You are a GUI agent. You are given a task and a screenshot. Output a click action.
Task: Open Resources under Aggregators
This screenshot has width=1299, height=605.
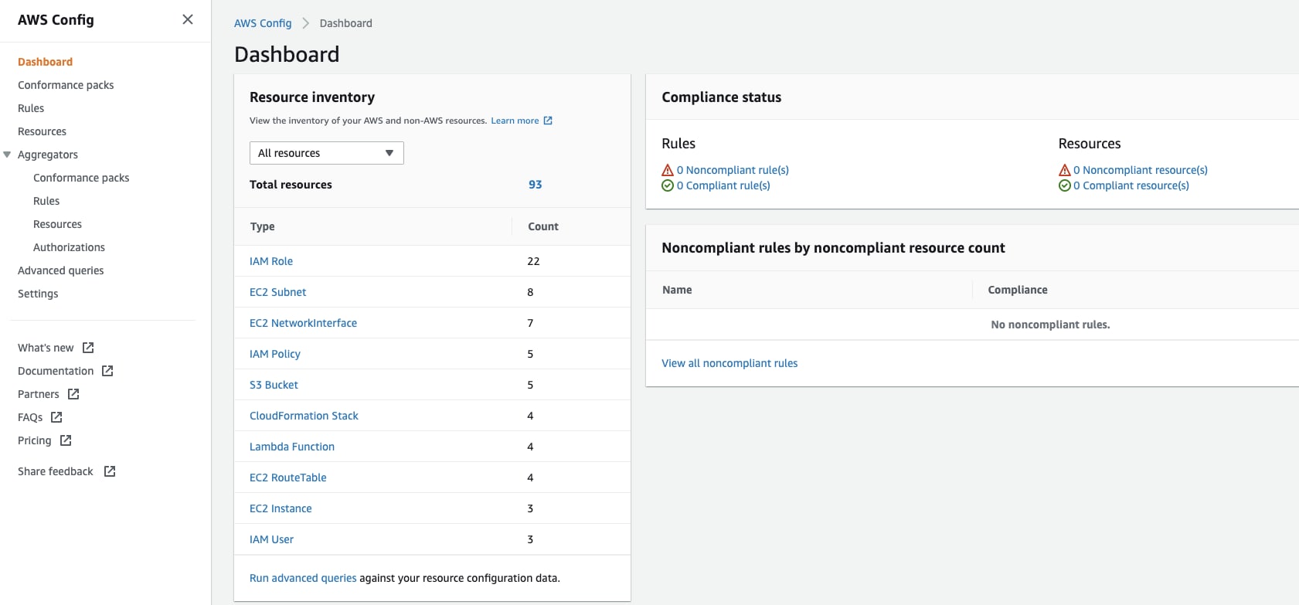coord(57,224)
